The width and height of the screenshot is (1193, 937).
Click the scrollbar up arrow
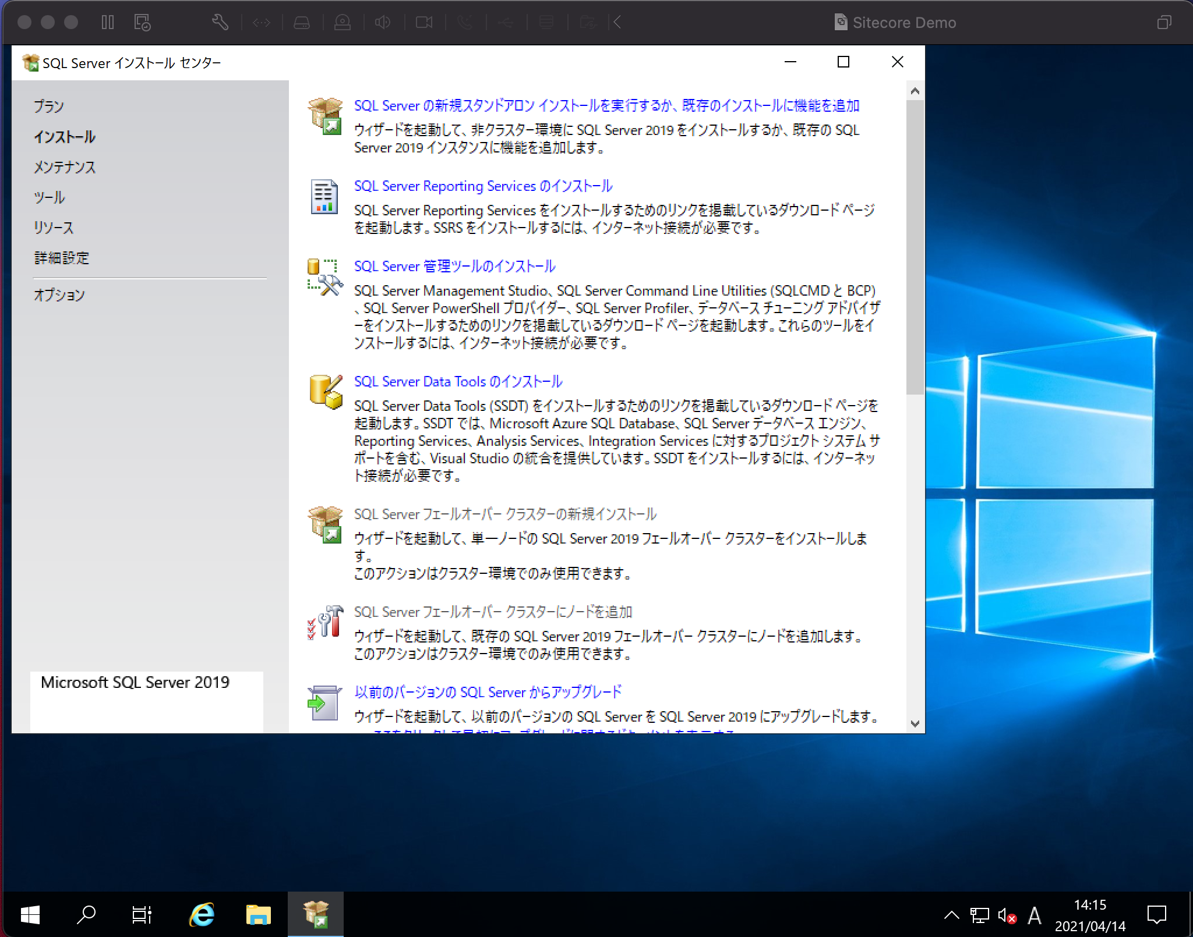[x=915, y=91]
